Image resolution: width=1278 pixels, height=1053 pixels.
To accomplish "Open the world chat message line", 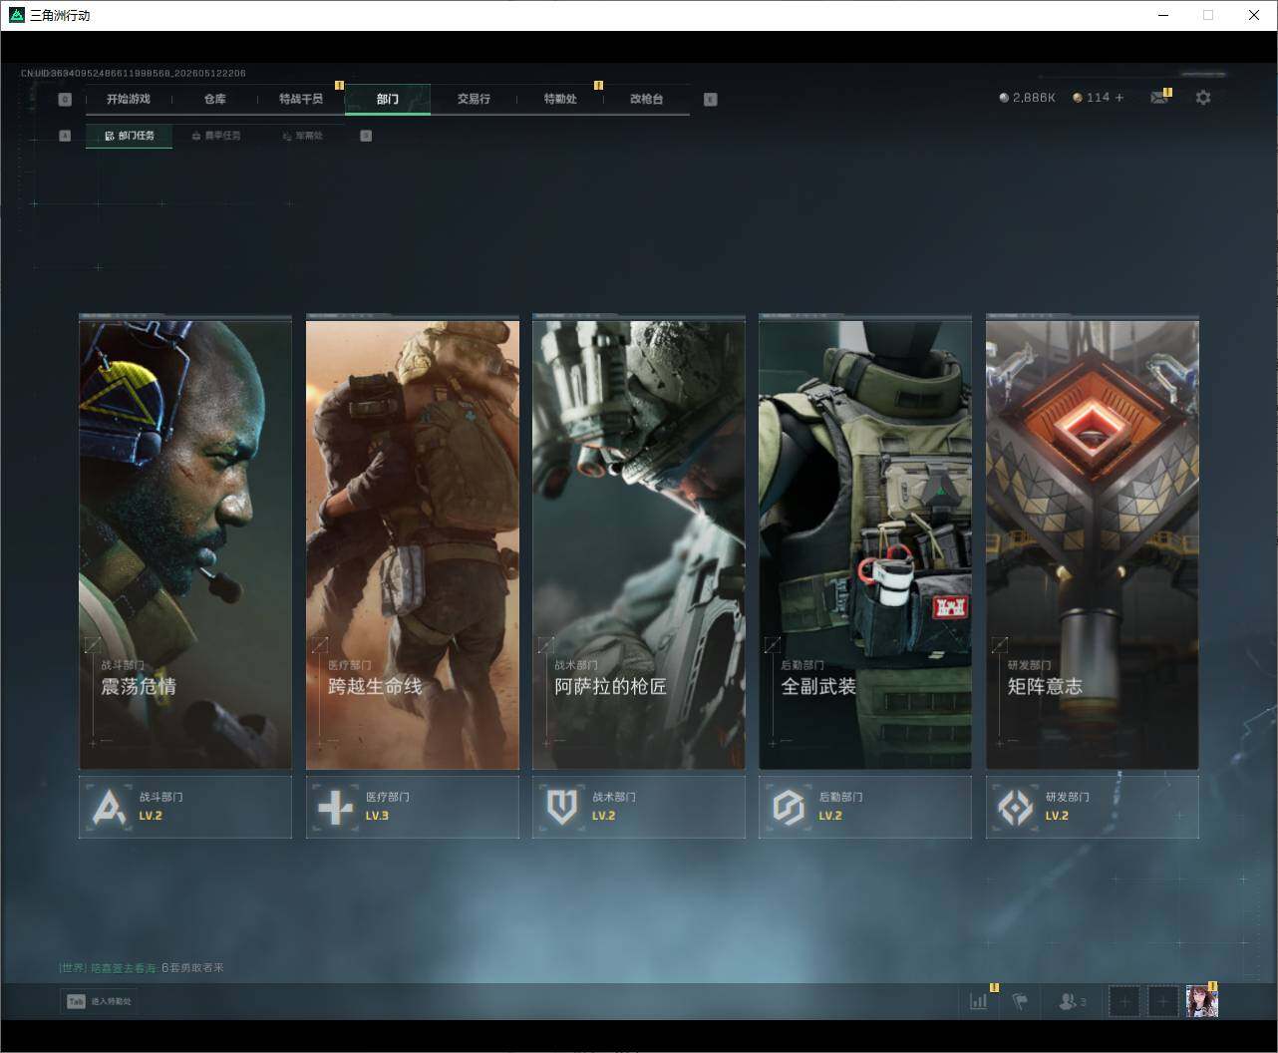I will 142,967.
